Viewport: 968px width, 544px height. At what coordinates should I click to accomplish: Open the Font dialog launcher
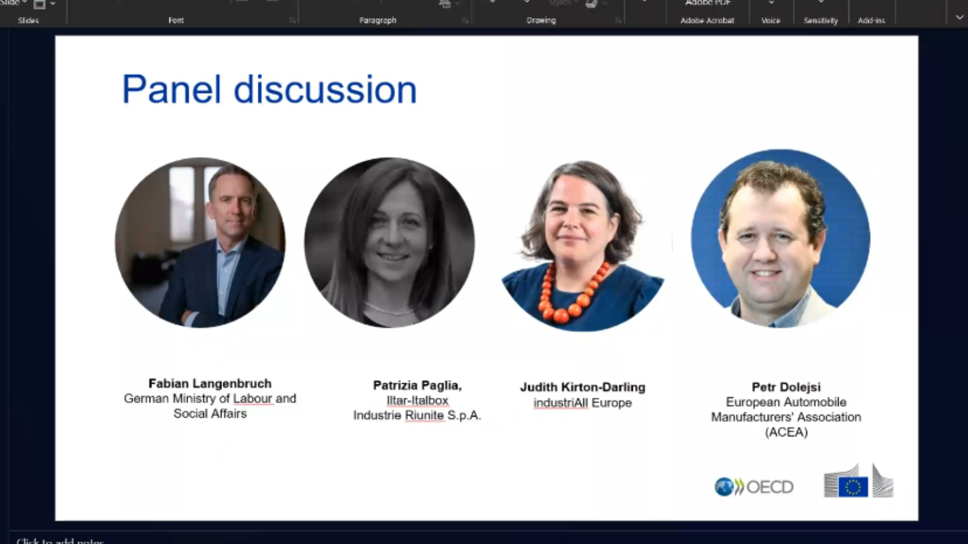point(293,21)
